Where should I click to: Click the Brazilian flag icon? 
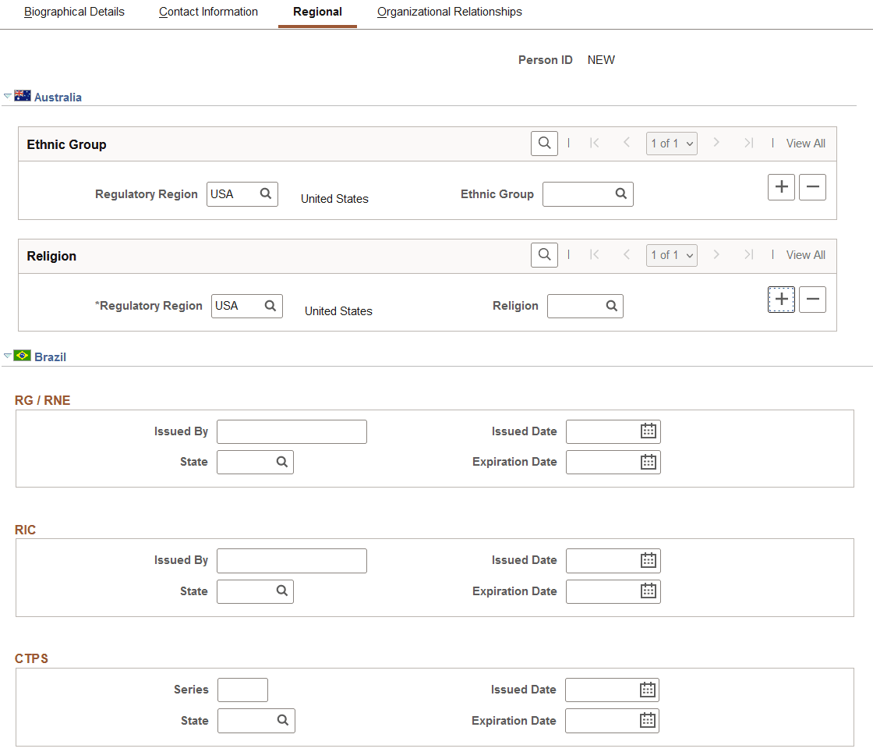point(23,356)
